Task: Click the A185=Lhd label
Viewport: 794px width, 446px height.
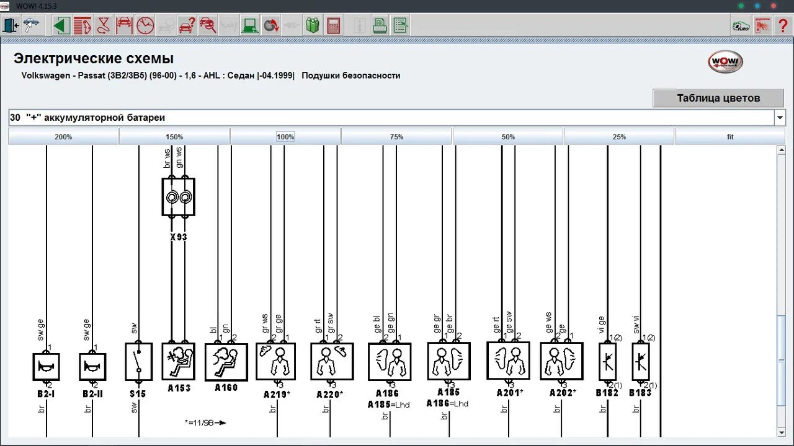Action: [x=390, y=404]
